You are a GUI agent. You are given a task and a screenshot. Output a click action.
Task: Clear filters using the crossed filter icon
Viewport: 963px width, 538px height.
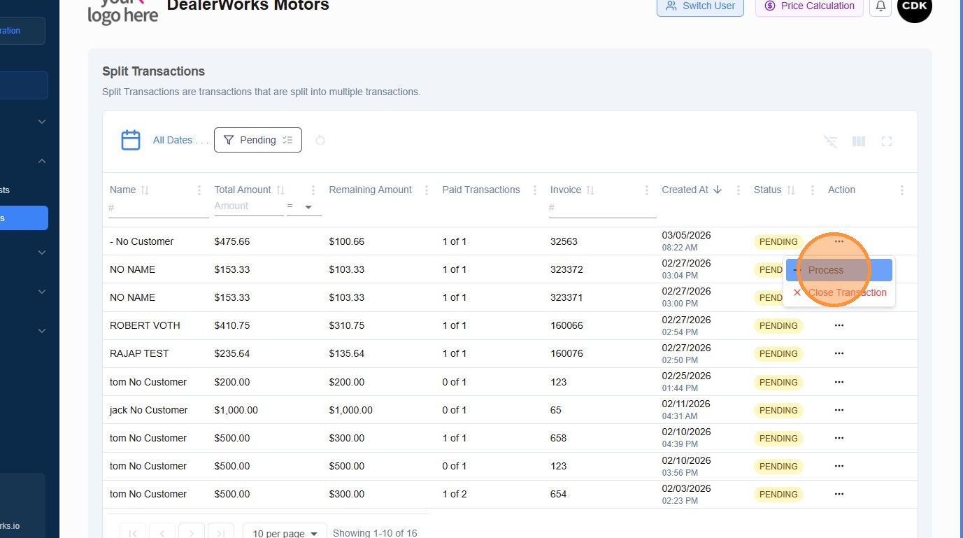tap(831, 141)
